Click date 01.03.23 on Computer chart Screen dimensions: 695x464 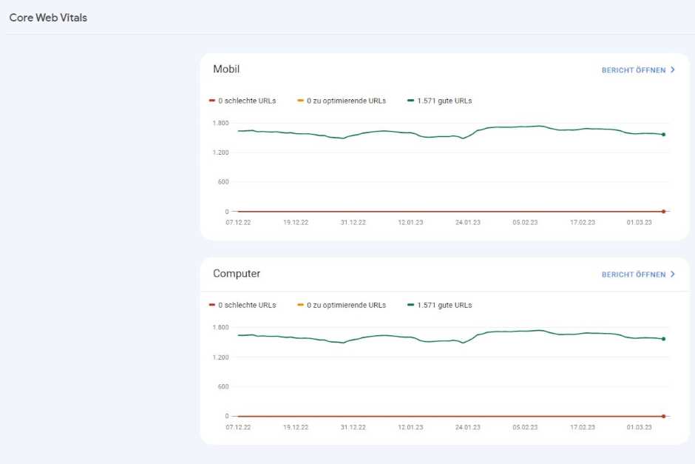click(639, 427)
